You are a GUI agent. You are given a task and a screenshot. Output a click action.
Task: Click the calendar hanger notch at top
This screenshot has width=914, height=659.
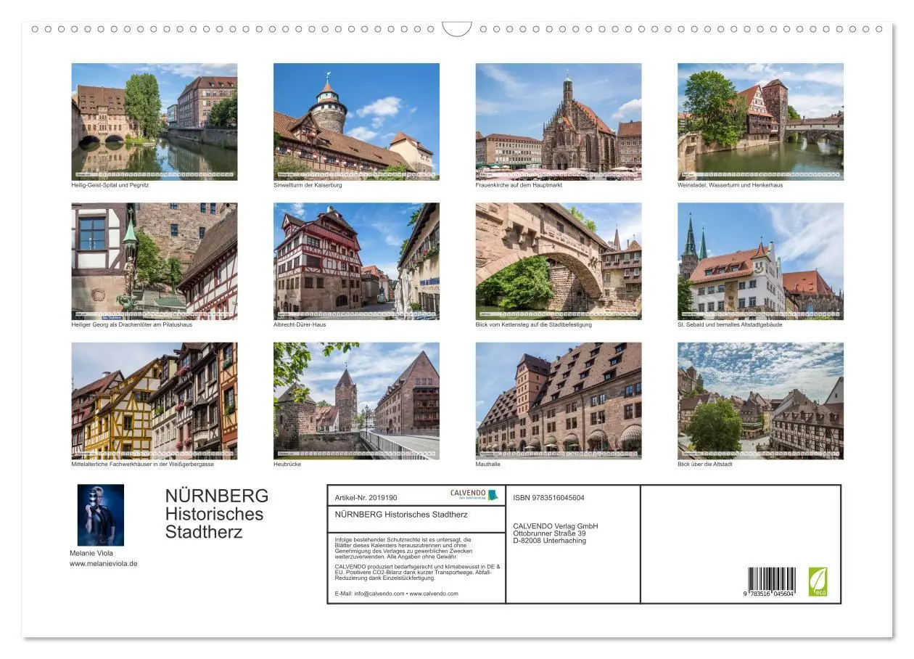[x=457, y=29]
